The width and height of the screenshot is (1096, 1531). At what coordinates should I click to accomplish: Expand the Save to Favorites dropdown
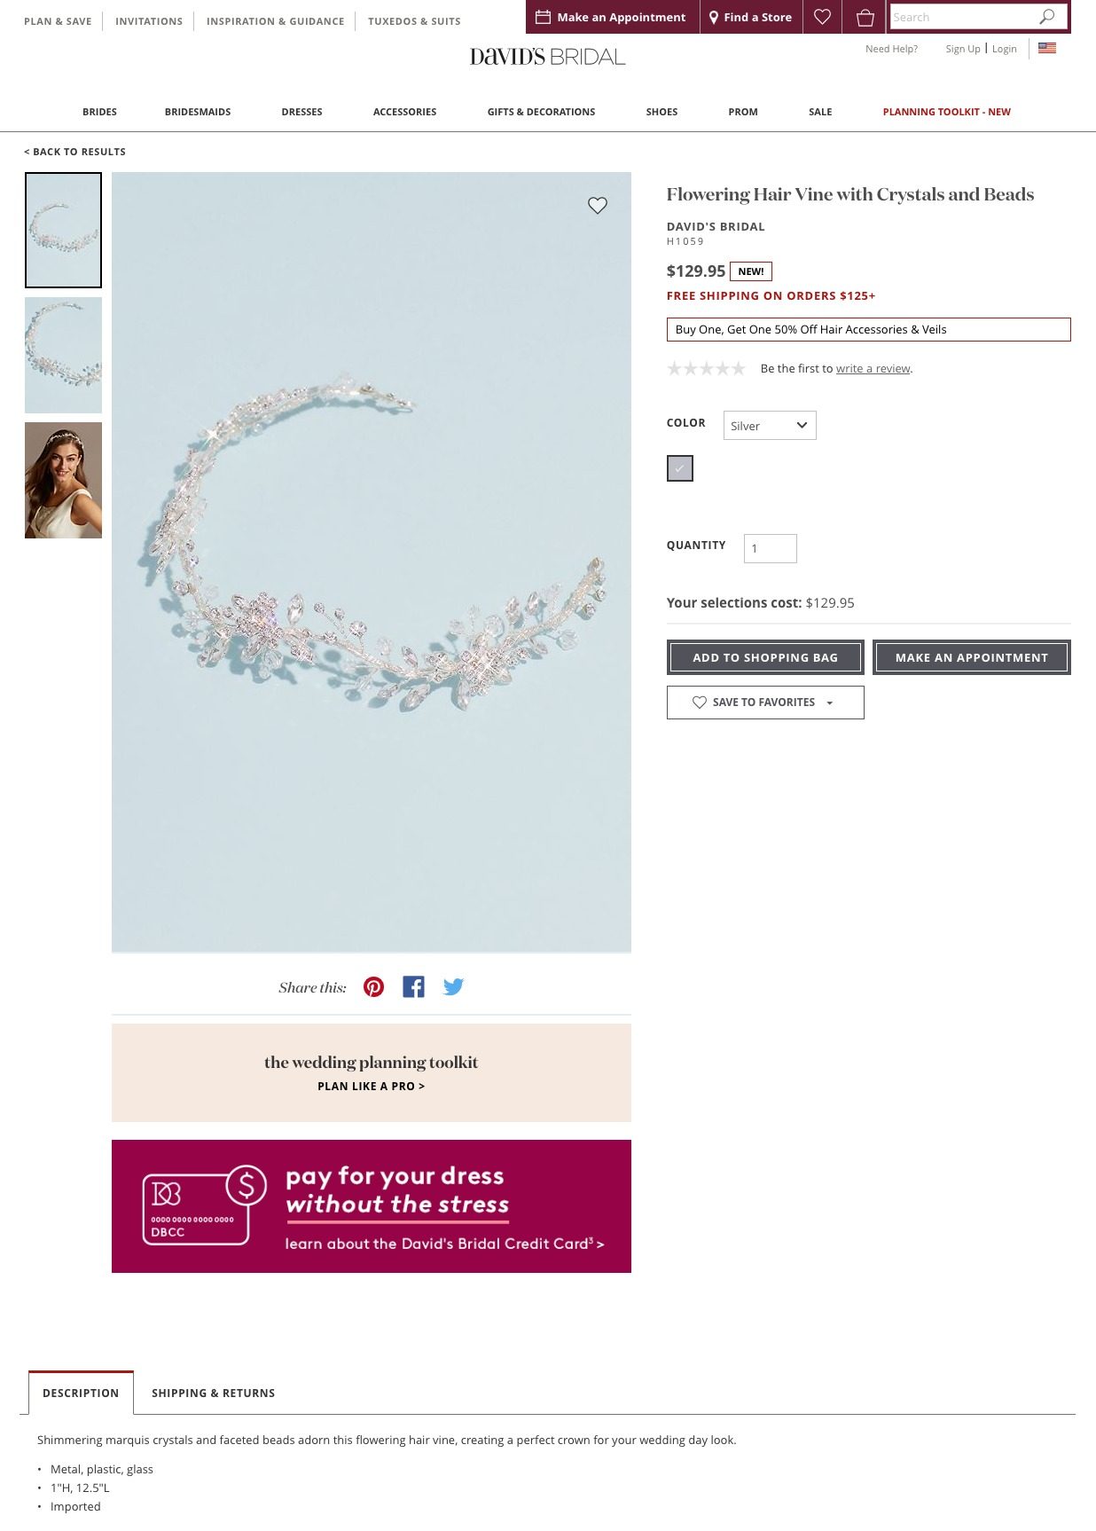(x=765, y=703)
